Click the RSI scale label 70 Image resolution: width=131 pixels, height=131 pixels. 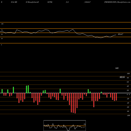point(2,30)
